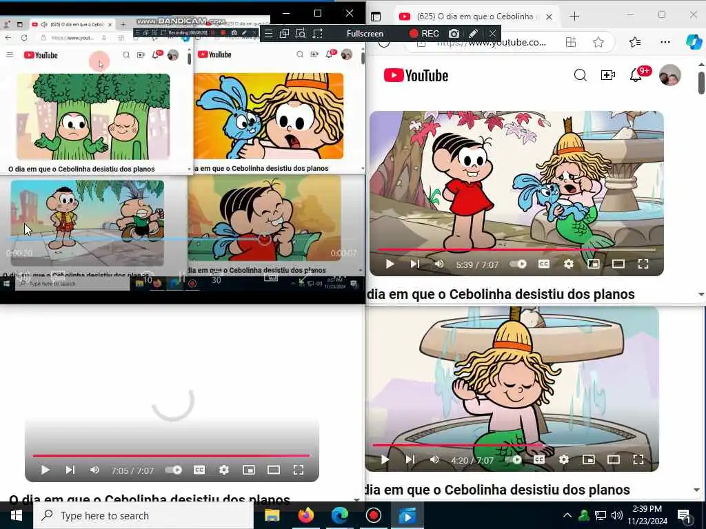Go to YouTube home via the large logo

[416, 76]
